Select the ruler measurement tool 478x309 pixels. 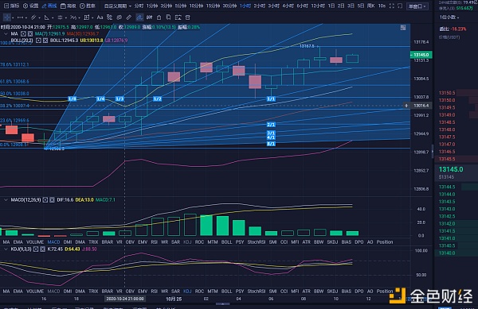coord(129,17)
